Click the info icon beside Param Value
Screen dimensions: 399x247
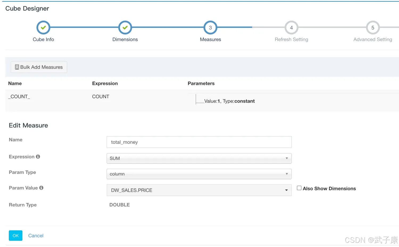click(41, 188)
